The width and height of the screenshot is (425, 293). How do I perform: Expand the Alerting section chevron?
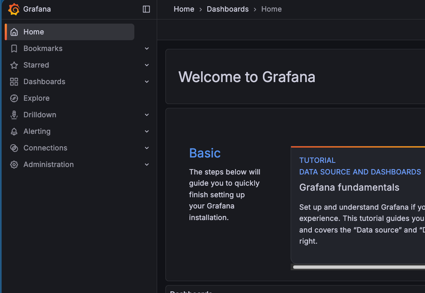(147, 131)
